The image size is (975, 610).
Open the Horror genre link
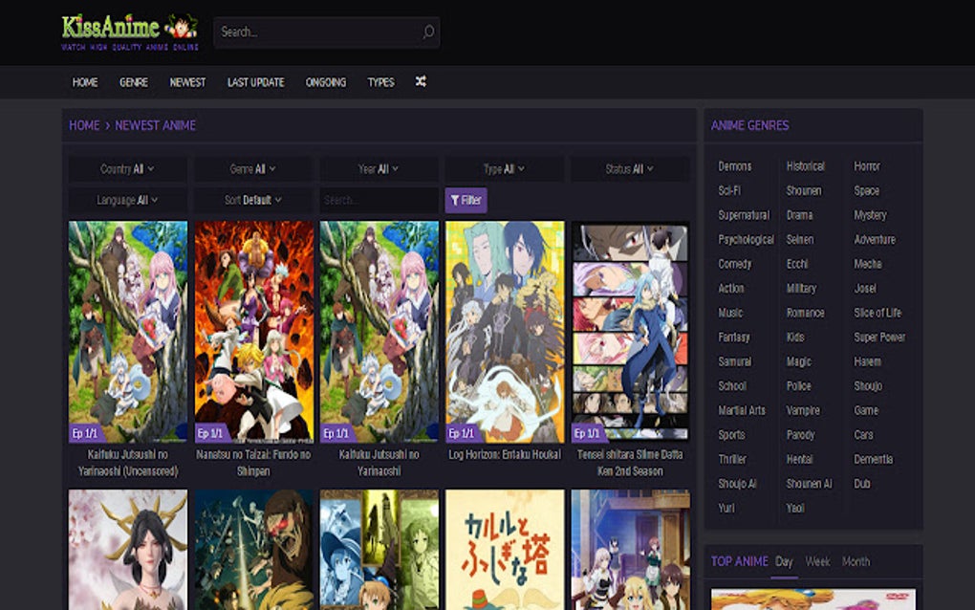pyautogui.click(x=866, y=165)
